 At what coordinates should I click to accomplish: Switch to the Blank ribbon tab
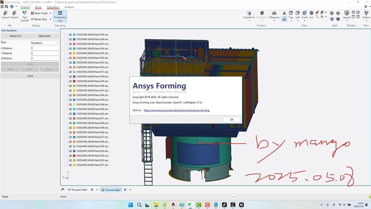pyautogui.click(x=38, y=7)
